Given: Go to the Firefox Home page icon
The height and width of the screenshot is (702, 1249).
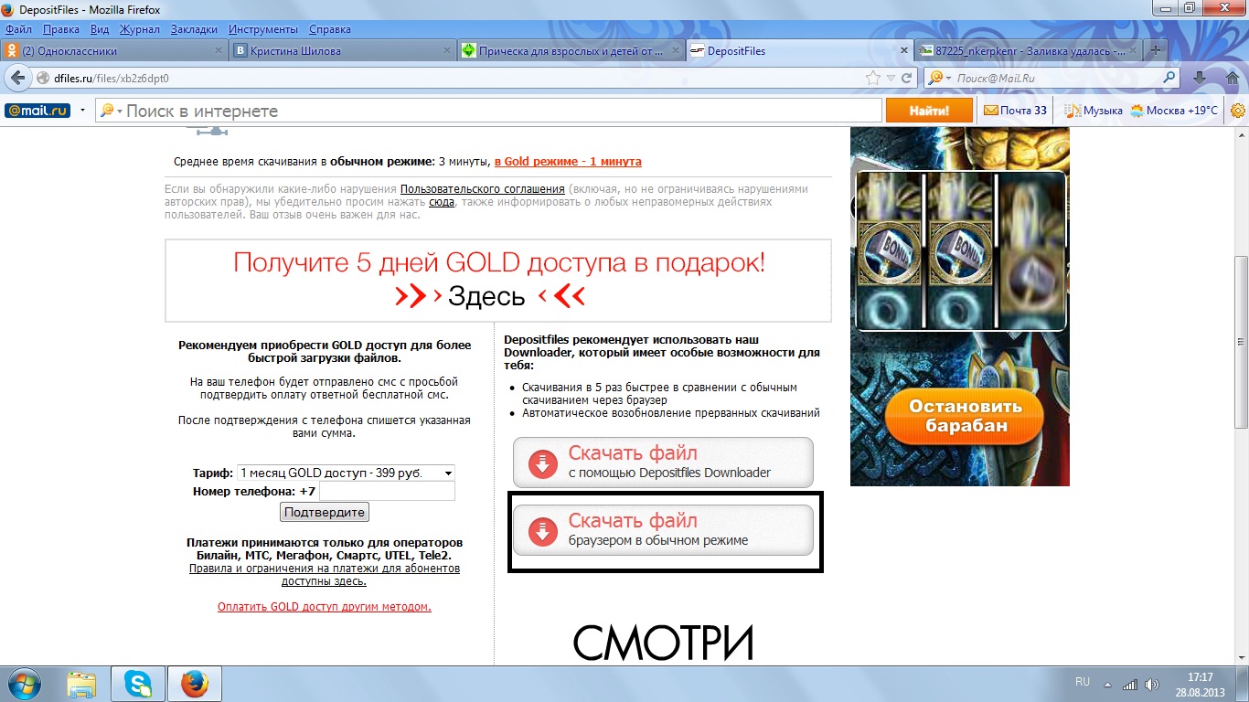Looking at the screenshot, I should point(1232,78).
